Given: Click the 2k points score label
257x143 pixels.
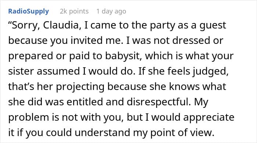Looking at the screenshot, I should [74, 11].
